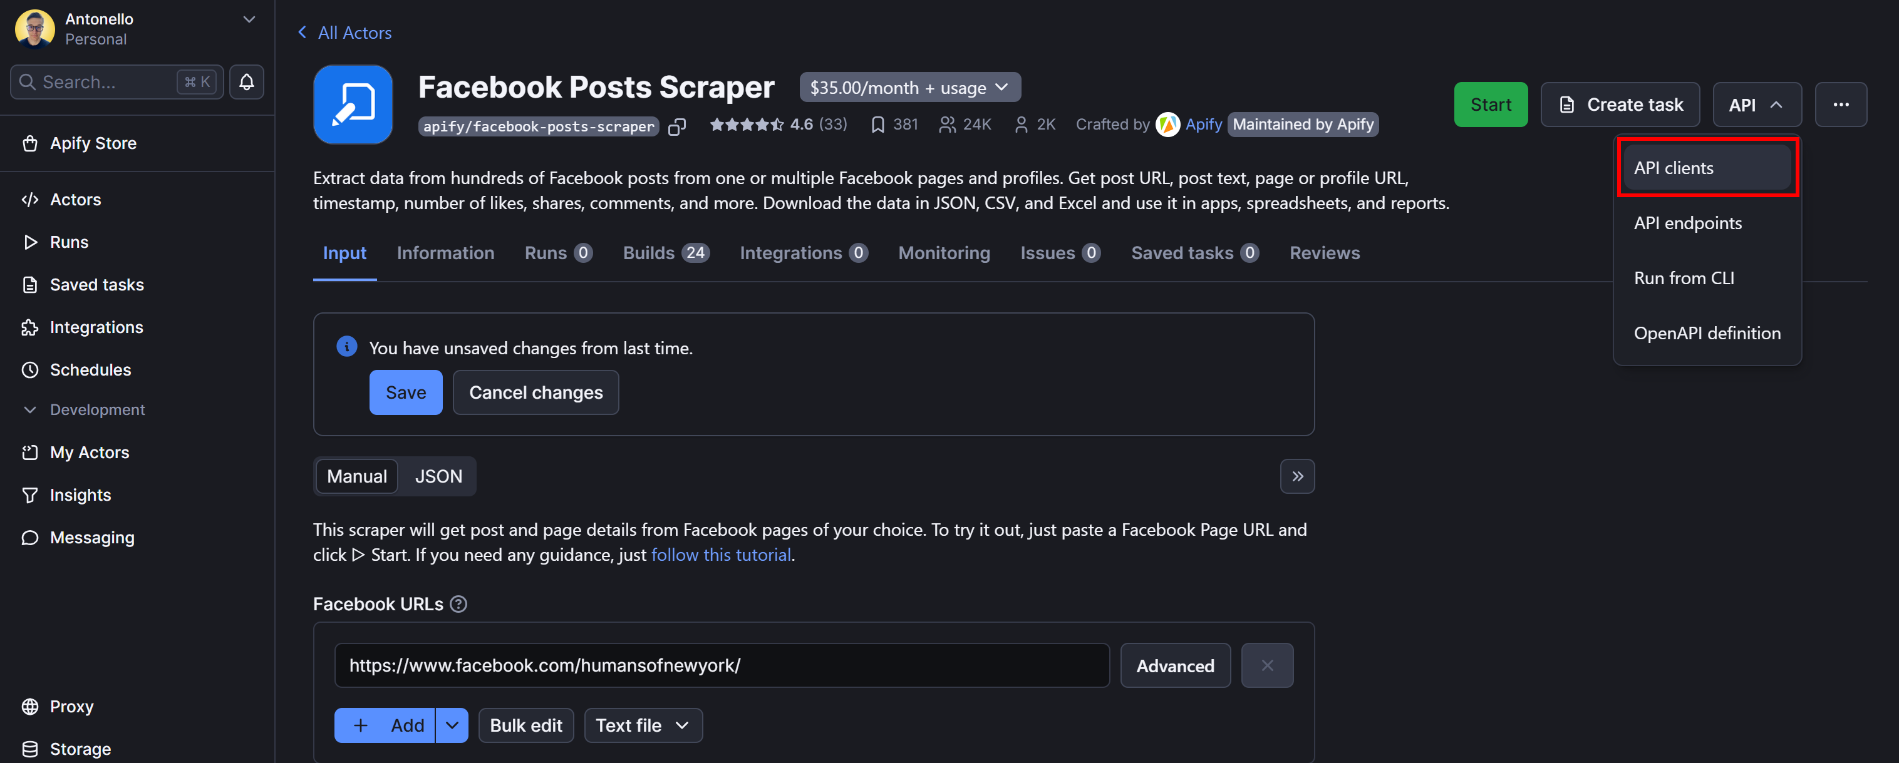Open Insights in the sidebar
This screenshot has height=763, width=1899.
80,494
